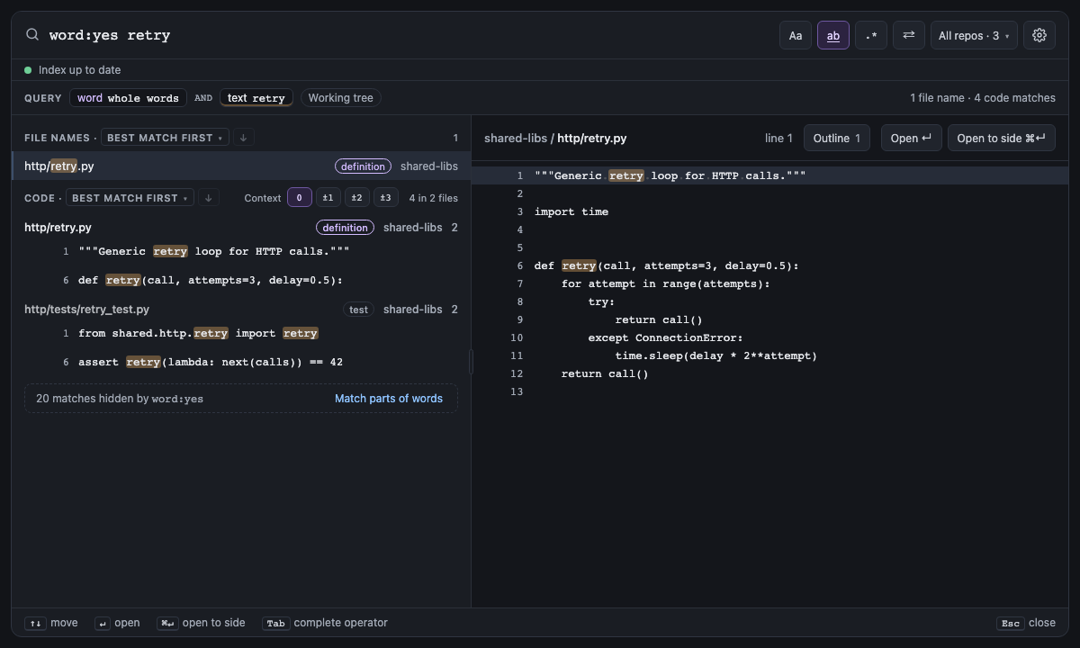Reverse code sort direction arrow
This screenshot has width=1080, height=648.
tap(208, 198)
